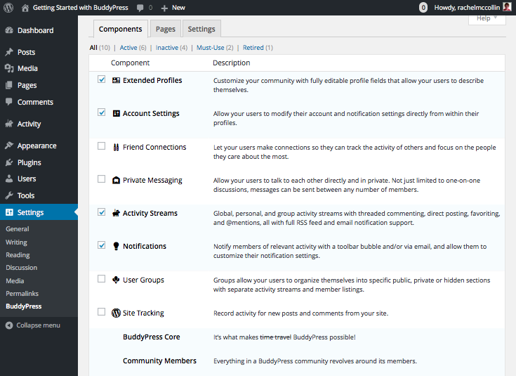Open the Discussion settings submenu link
516x376 pixels.
[21, 268]
